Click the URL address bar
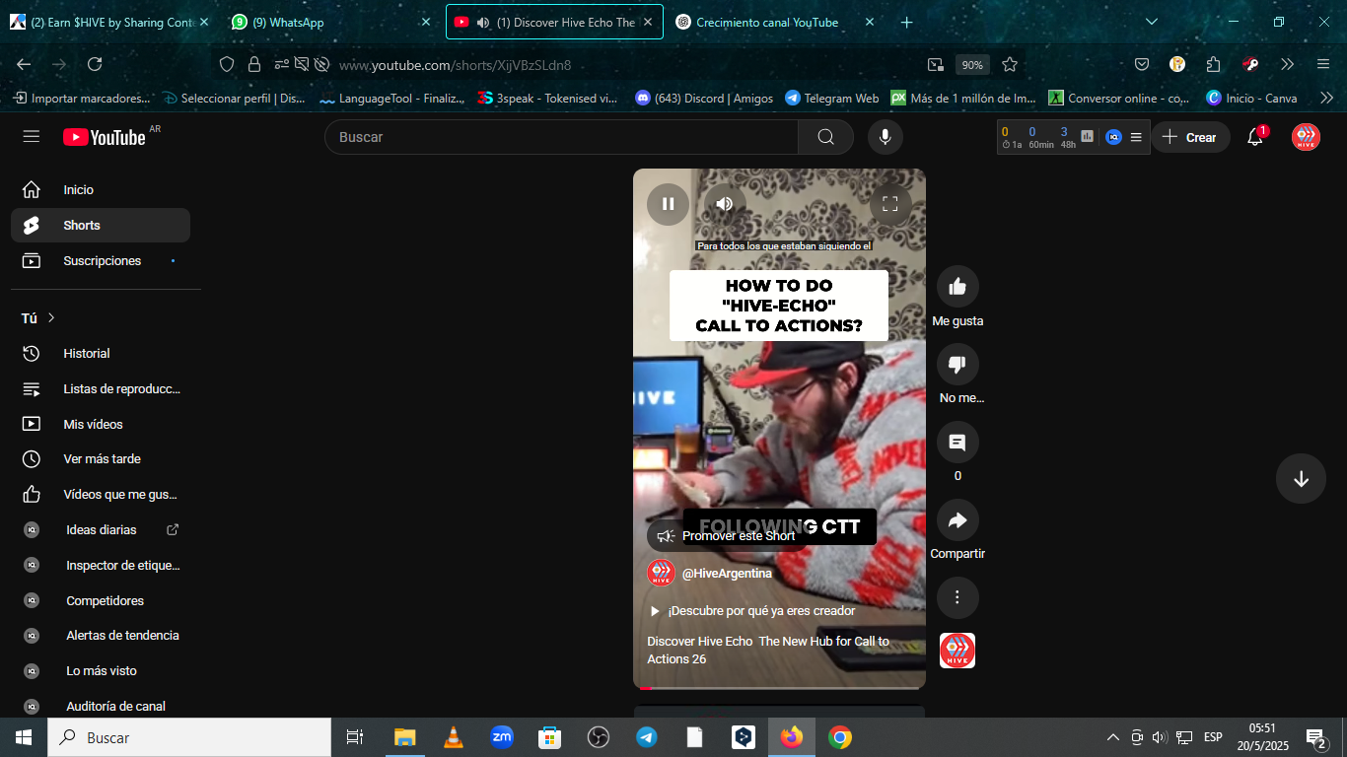Viewport: 1347px width, 757px height. click(621, 65)
